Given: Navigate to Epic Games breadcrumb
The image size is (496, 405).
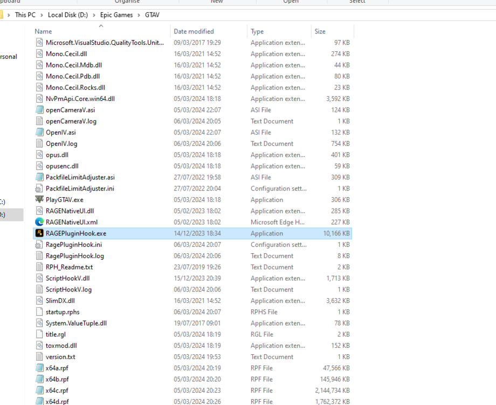Looking at the screenshot, I should click(x=116, y=15).
